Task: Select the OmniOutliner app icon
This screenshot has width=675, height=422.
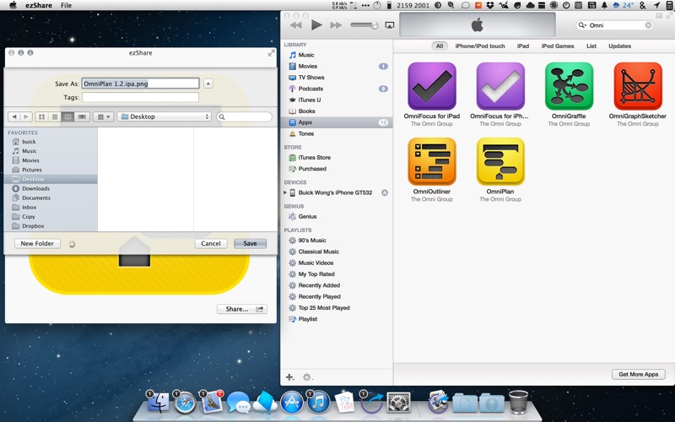Action: (x=432, y=161)
